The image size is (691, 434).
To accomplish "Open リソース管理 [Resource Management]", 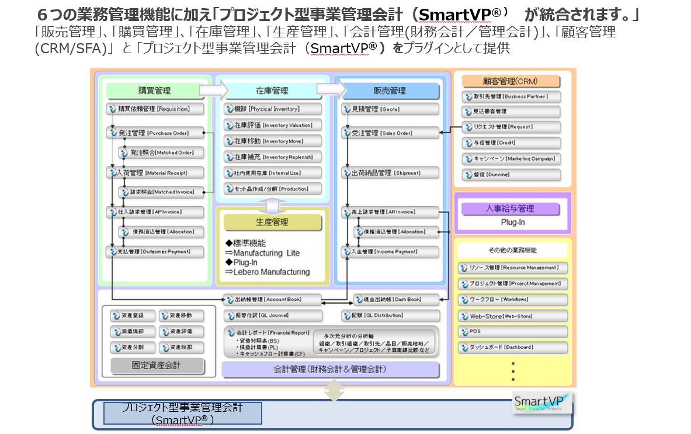I will click(x=512, y=268).
